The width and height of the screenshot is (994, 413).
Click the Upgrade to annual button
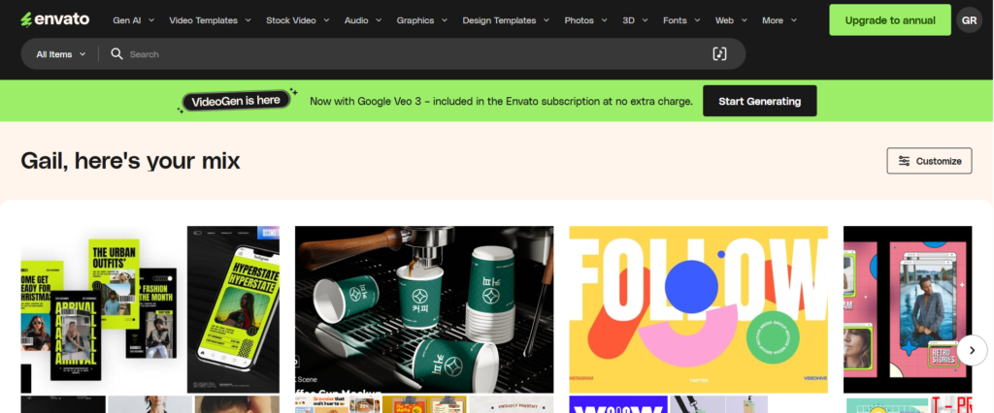click(889, 19)
